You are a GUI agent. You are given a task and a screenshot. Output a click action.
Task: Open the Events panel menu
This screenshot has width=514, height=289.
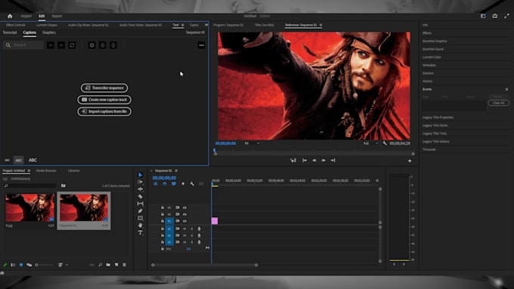point(506,89)
